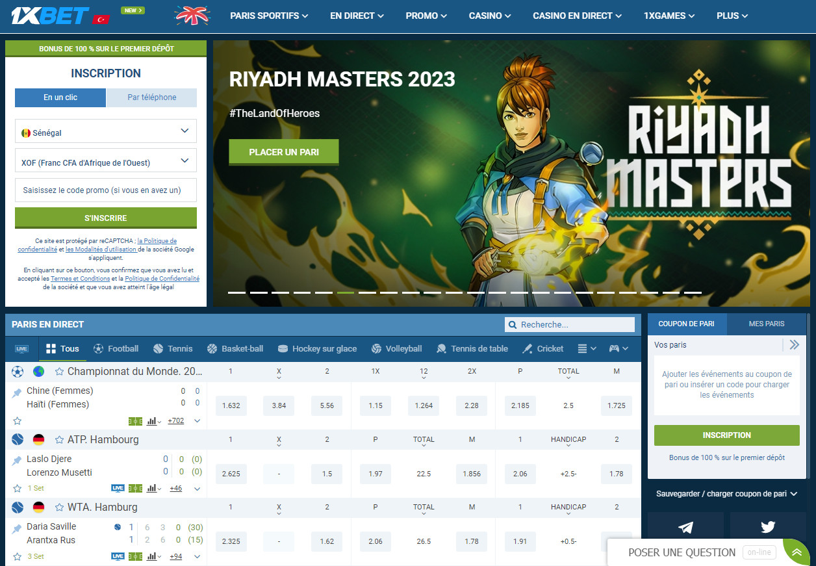Click the search magnifier icon
Image resolution: width=816 pixels, height=566 pixels.
(x=513, y=325)
